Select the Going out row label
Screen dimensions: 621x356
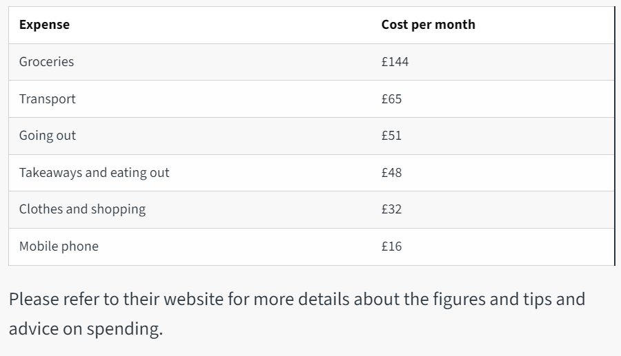(48, 136)
